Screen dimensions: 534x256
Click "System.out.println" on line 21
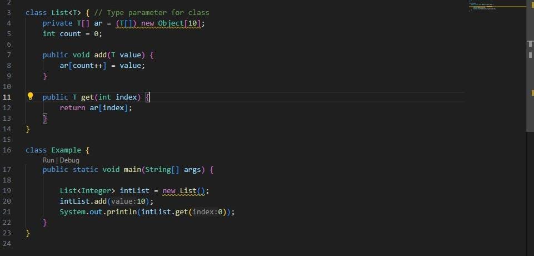point(98,211)
